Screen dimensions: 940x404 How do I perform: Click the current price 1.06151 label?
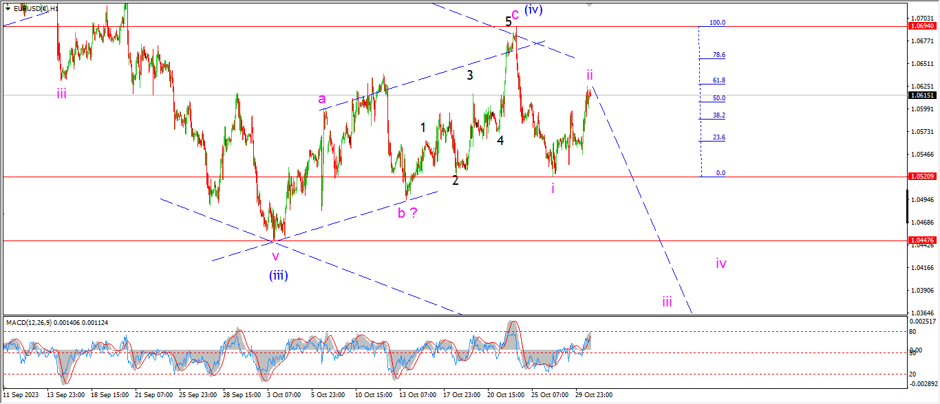[x=922, y=96]
